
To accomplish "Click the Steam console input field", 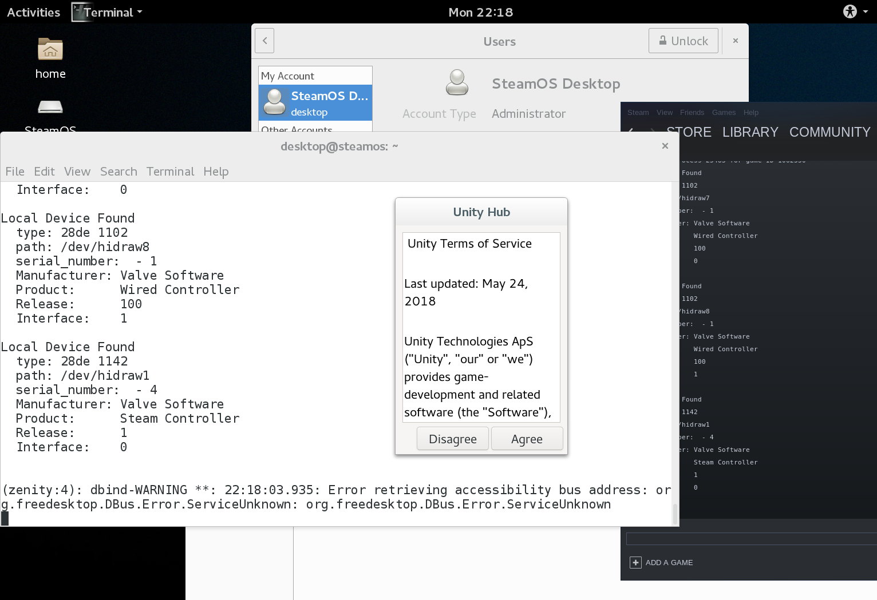I will (x=751, y=539).
